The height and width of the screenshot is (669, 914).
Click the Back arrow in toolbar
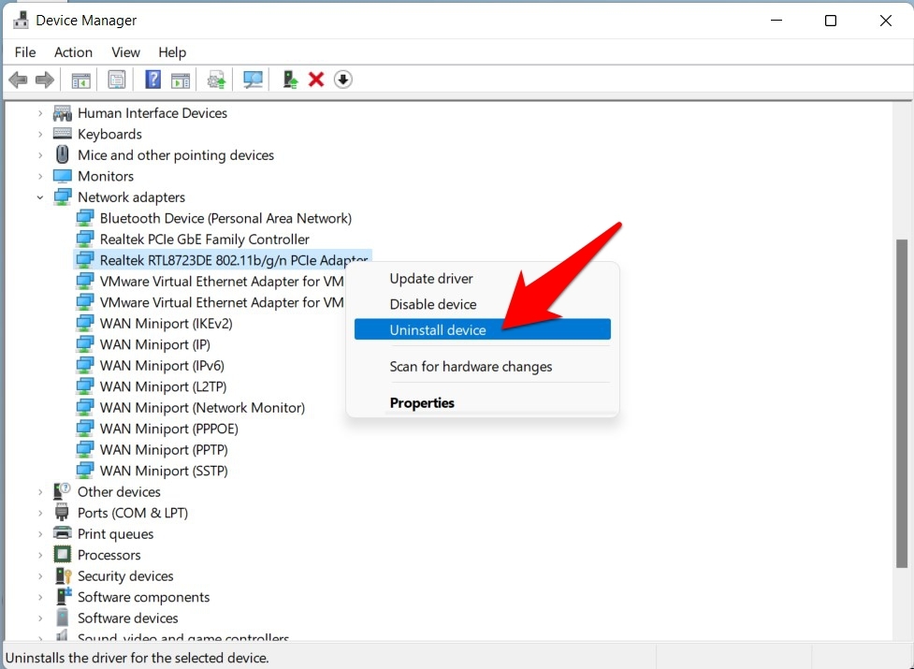coord(18,80)
